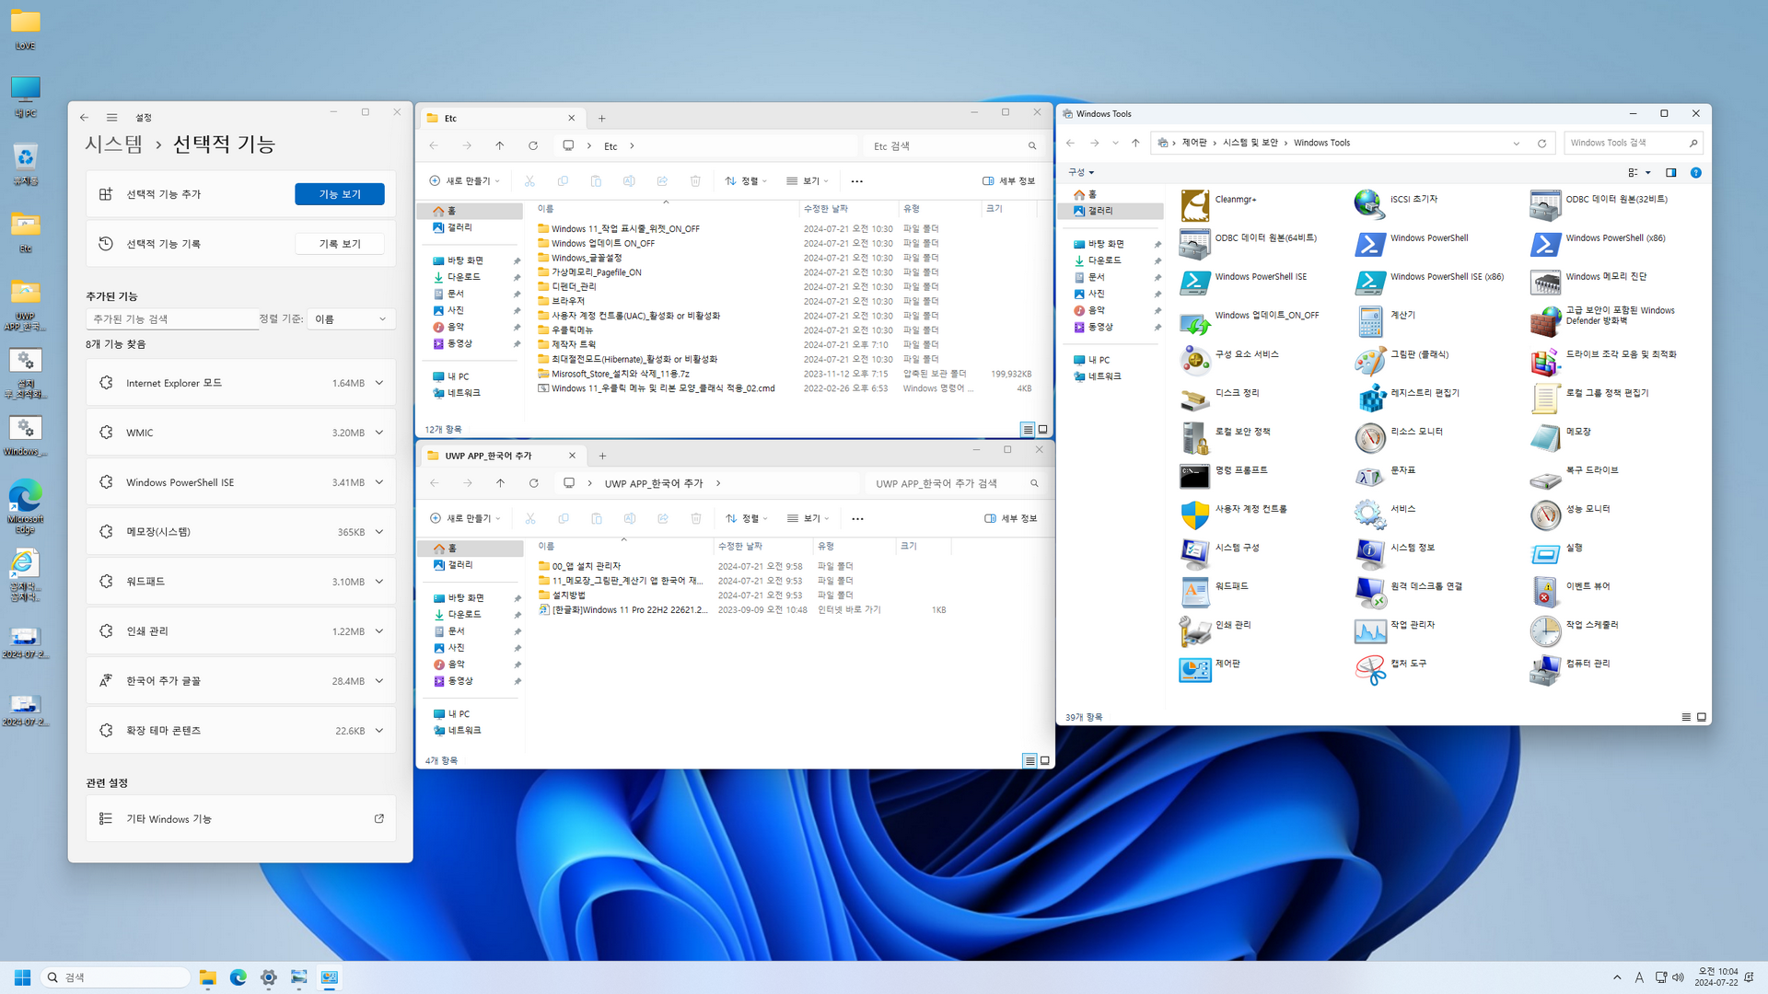
Task: Open Windows PowerShell in Windows Tools
Action: (x=1370, y=243)
